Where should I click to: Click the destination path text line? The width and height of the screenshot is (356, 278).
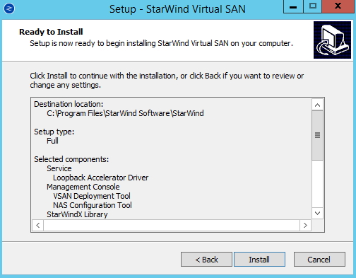[x=125, y=113]
